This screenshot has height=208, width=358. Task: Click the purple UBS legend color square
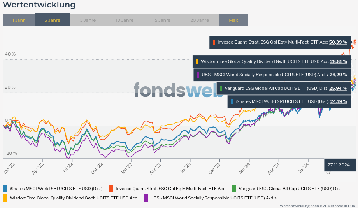click(146, 198)
